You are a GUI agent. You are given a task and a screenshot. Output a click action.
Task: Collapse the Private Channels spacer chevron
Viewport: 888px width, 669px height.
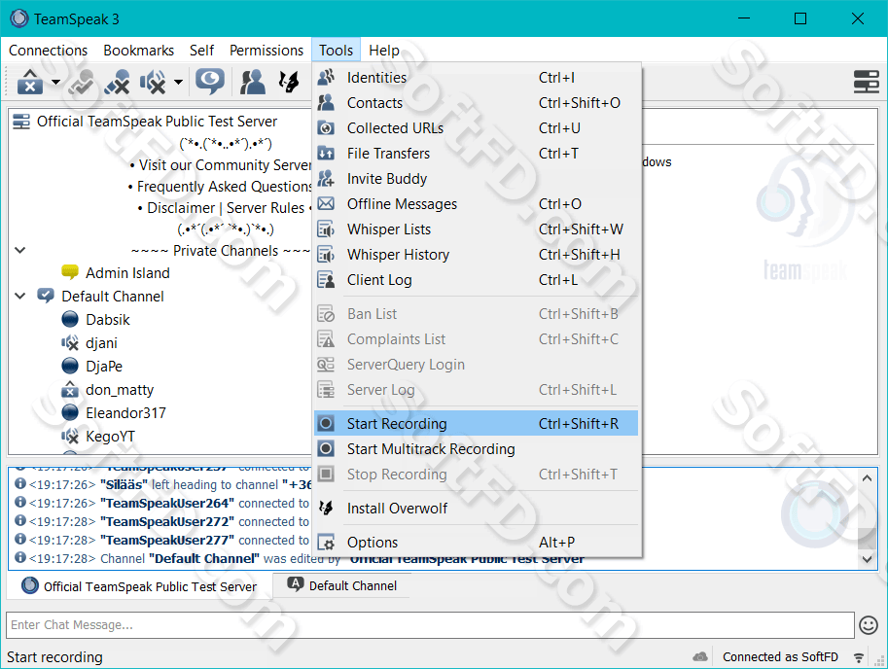pos(20,250)
